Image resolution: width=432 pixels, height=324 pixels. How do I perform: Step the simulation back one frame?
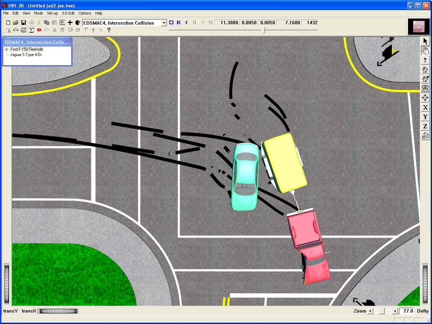186,23
